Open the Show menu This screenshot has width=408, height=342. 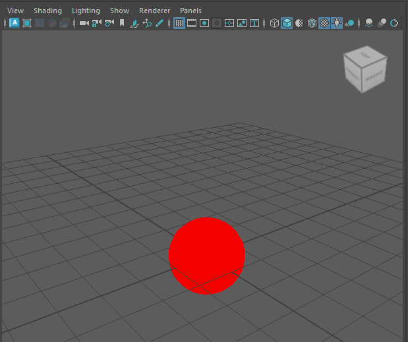click(119, 11)
